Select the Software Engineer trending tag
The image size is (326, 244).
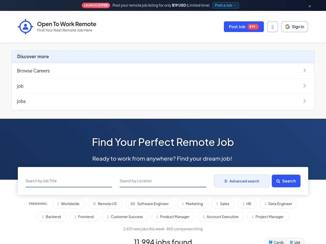(150, 204)
